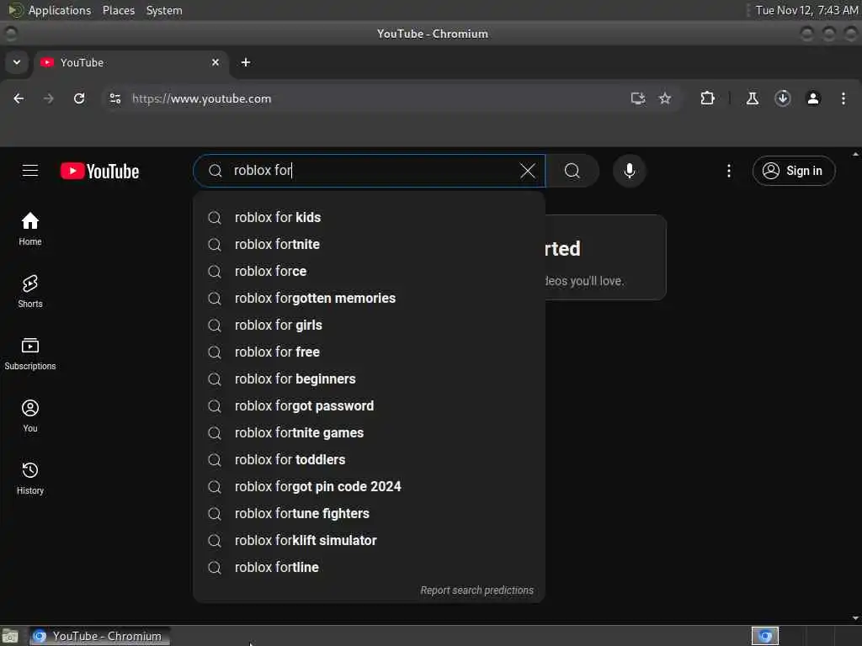Click the address bar URL field

(374, 98)
